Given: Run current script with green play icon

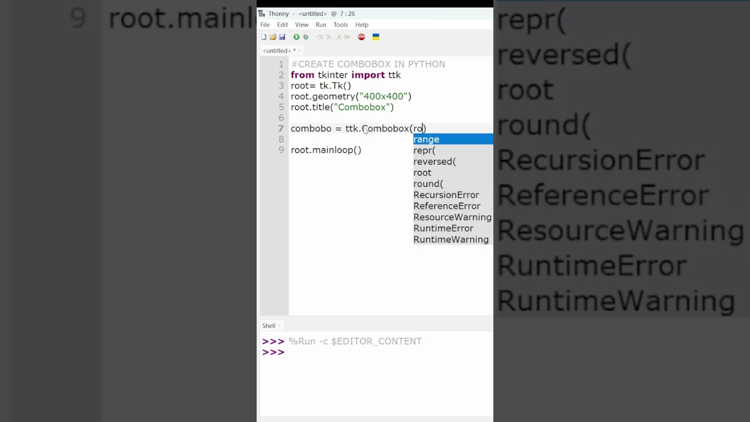Looking at the screenshot, I should [296, 37].
